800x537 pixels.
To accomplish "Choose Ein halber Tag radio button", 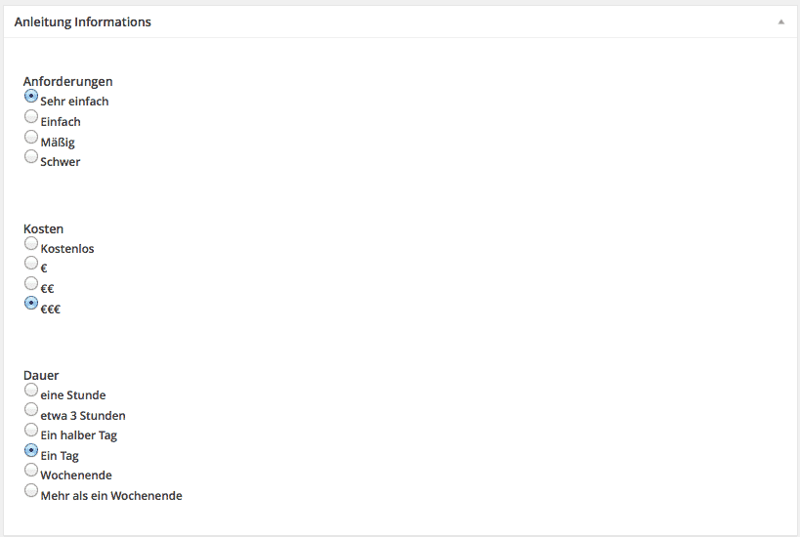I will 31,431.
